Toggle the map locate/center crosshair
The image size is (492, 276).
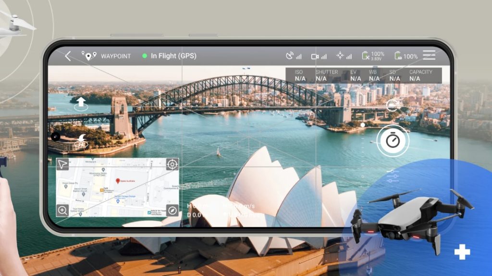[172, 164]
